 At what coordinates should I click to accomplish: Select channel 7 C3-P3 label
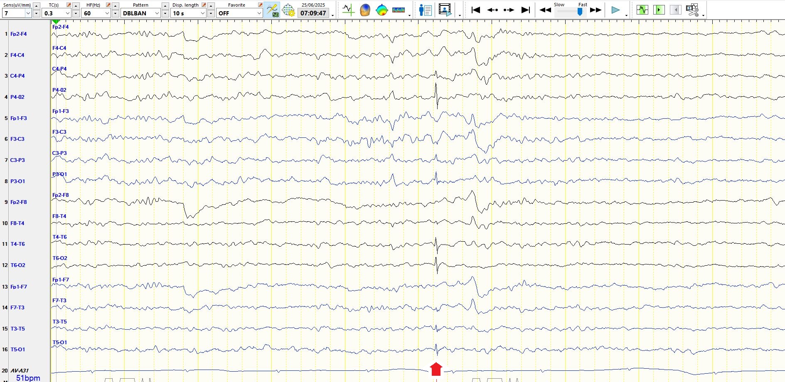17,160
